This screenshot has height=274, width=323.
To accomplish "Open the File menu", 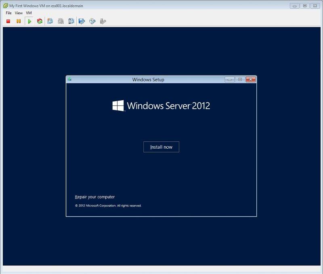I will [8, 13].
